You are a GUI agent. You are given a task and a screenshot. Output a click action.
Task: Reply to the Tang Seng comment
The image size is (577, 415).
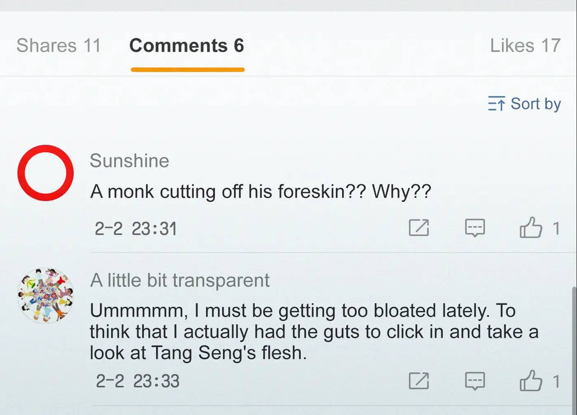click(475, 381)
